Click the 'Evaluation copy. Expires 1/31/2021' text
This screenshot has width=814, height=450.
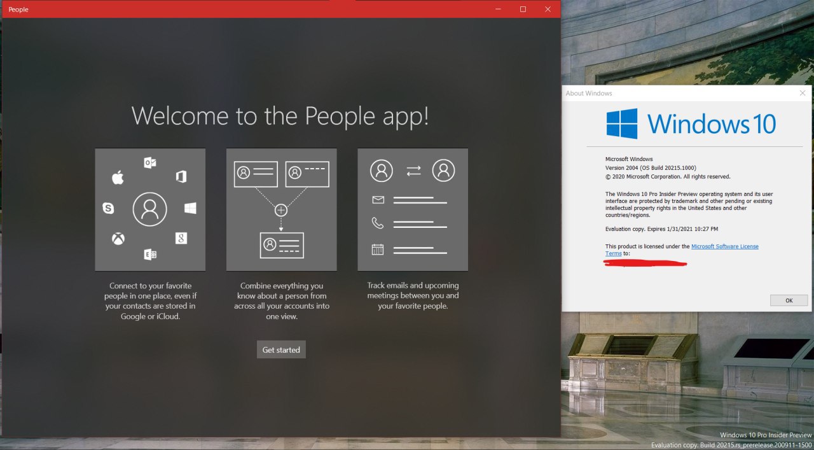pos(662,229)
